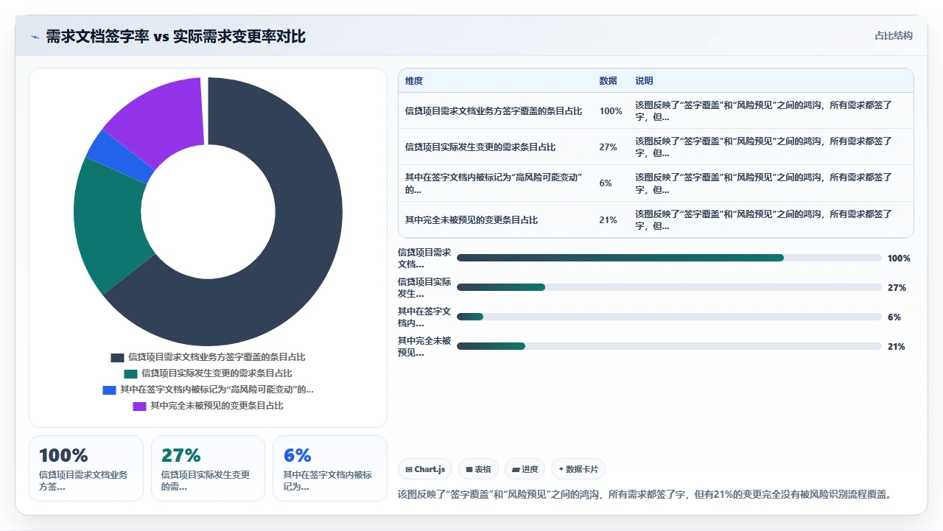Select the 进度 tag chip
Screen dimensions: 943x531
pyautogui.click(x=525, y=469)
